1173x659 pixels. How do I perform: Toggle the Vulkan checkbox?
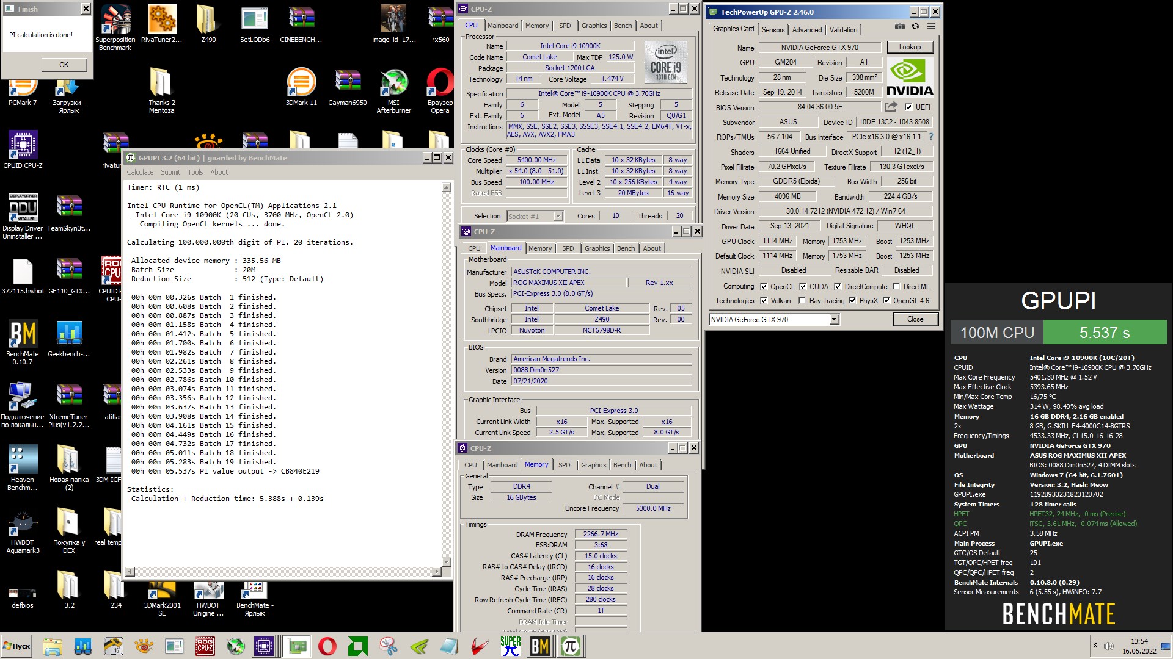coord(764,300)
